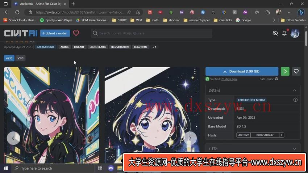Image resolution: width=308 pixels, height=173 pixels.
Task: Click the CHECKPOINT MERGE type badge
Action: tap(251, 100)
